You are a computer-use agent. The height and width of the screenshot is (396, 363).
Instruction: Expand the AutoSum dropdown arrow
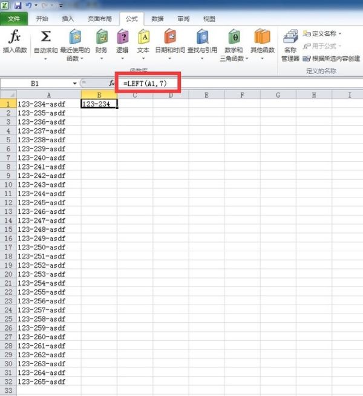[45, 59]
